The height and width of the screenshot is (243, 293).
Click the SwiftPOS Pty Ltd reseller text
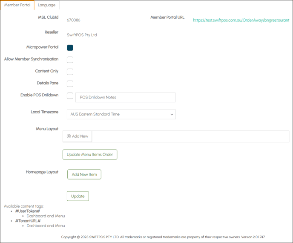tap(82, 35)
